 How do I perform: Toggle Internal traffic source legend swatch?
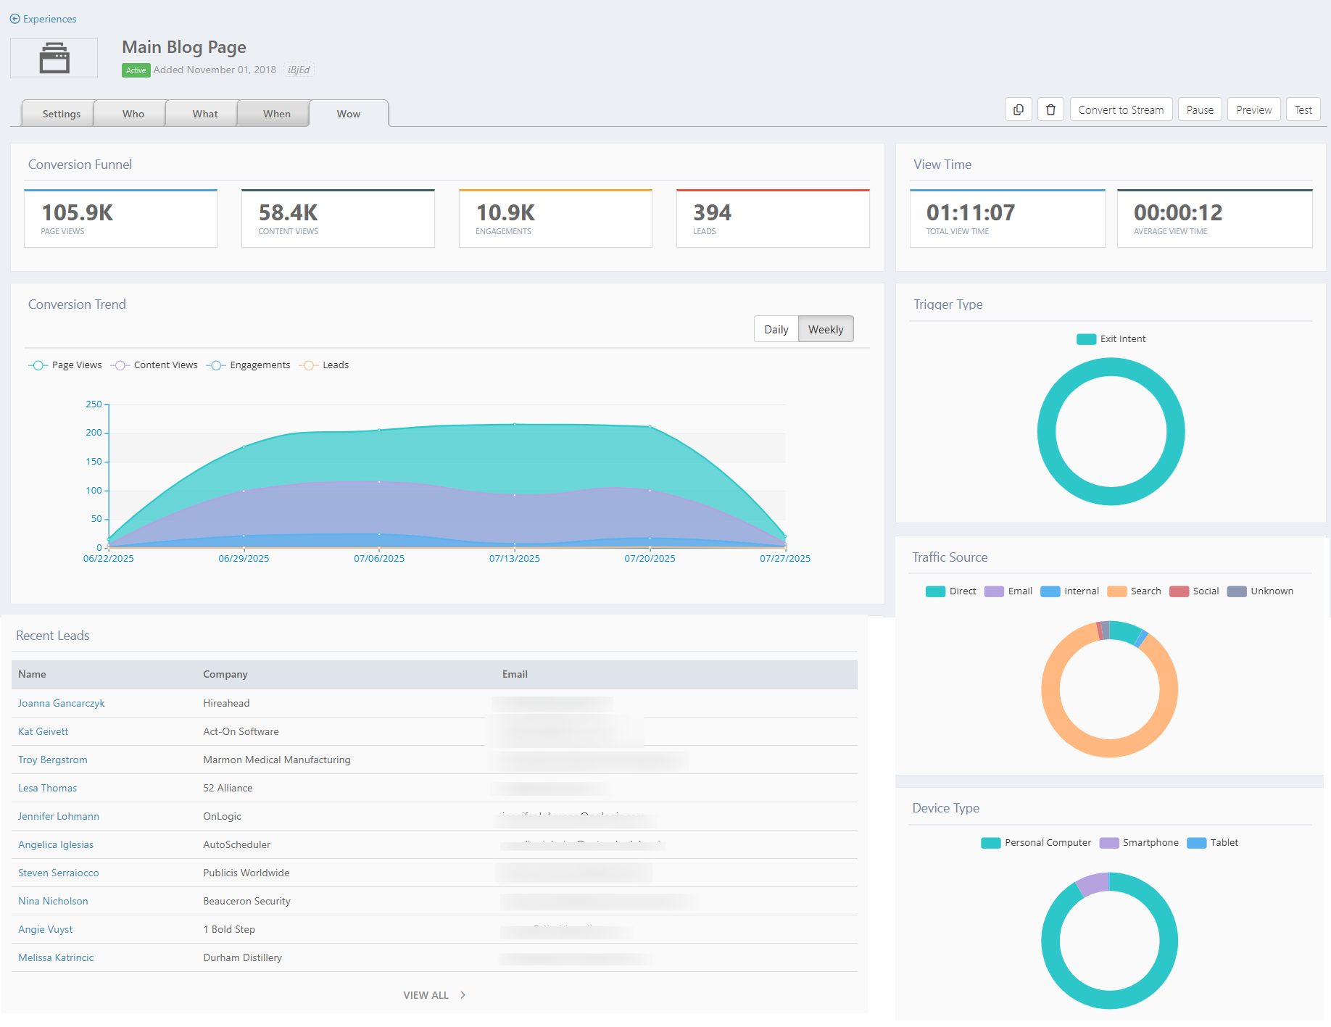point(1050,591)
